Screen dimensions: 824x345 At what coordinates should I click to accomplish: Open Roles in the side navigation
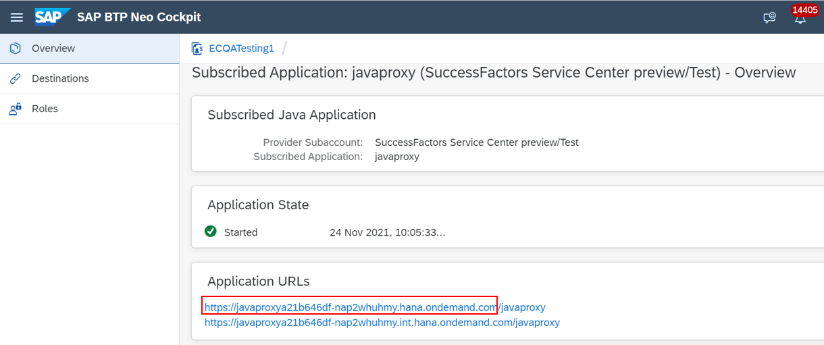pyautogui.click(x=89, y=109)
